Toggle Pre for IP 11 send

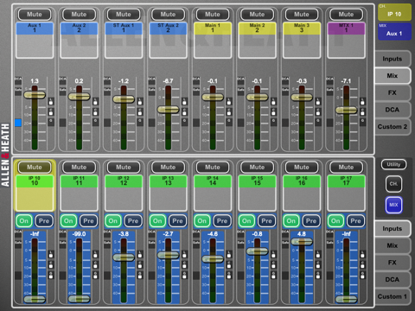click(x=88, y=221)
